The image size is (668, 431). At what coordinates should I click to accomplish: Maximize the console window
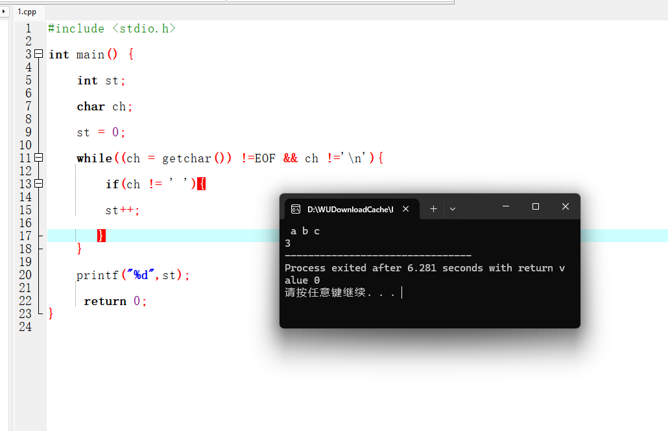tap(536, 207)
